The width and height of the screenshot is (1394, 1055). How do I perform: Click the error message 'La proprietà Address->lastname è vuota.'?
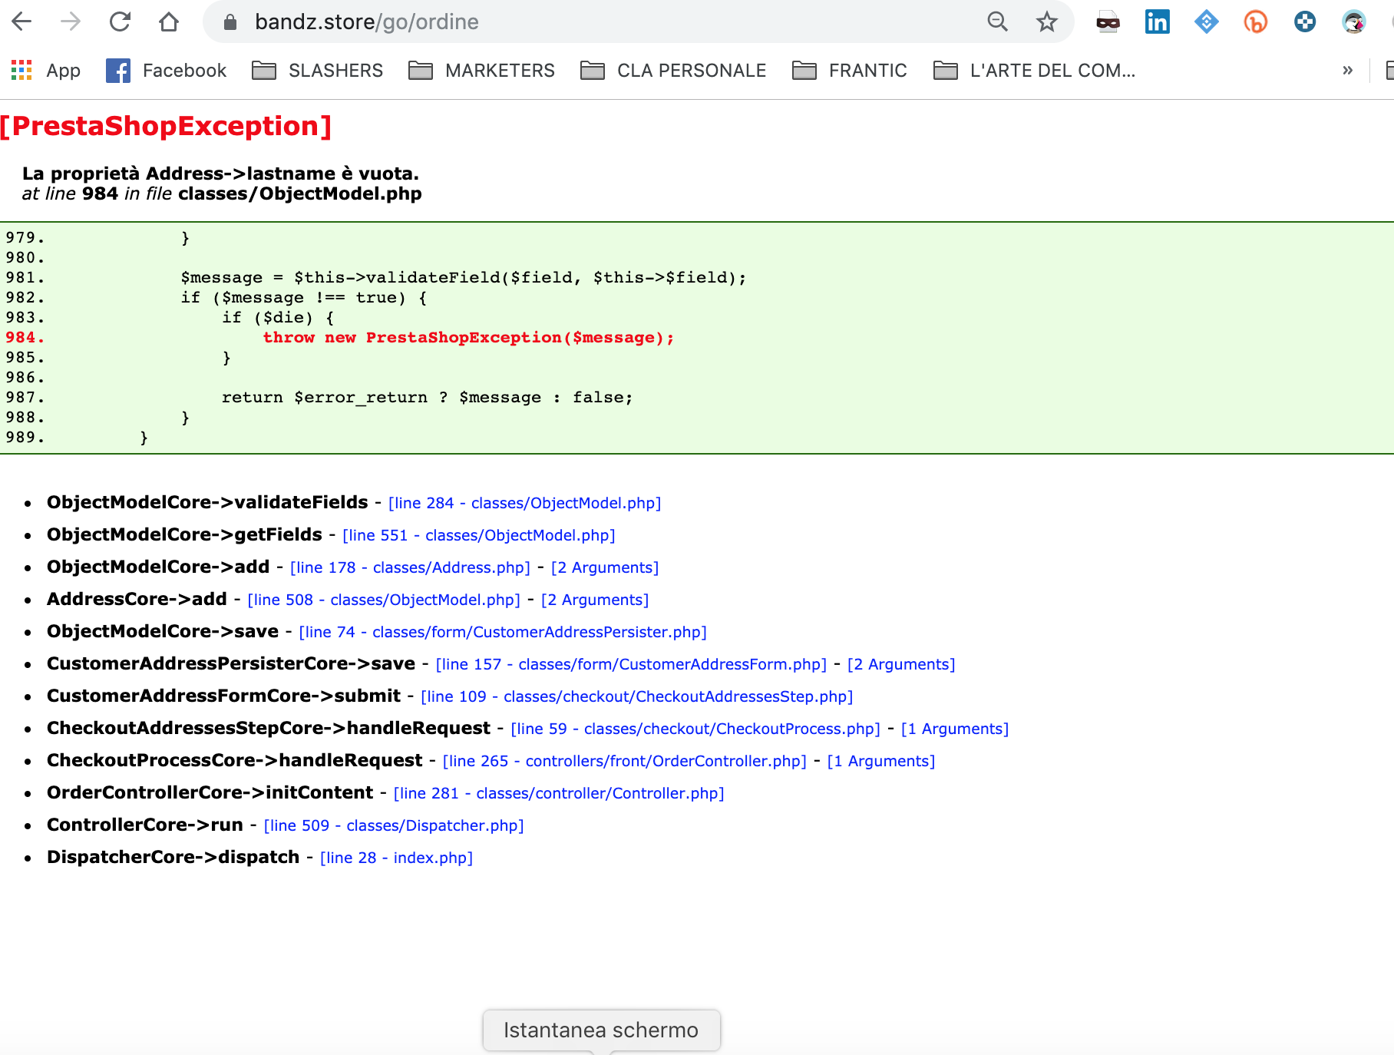tap(220, 174)
